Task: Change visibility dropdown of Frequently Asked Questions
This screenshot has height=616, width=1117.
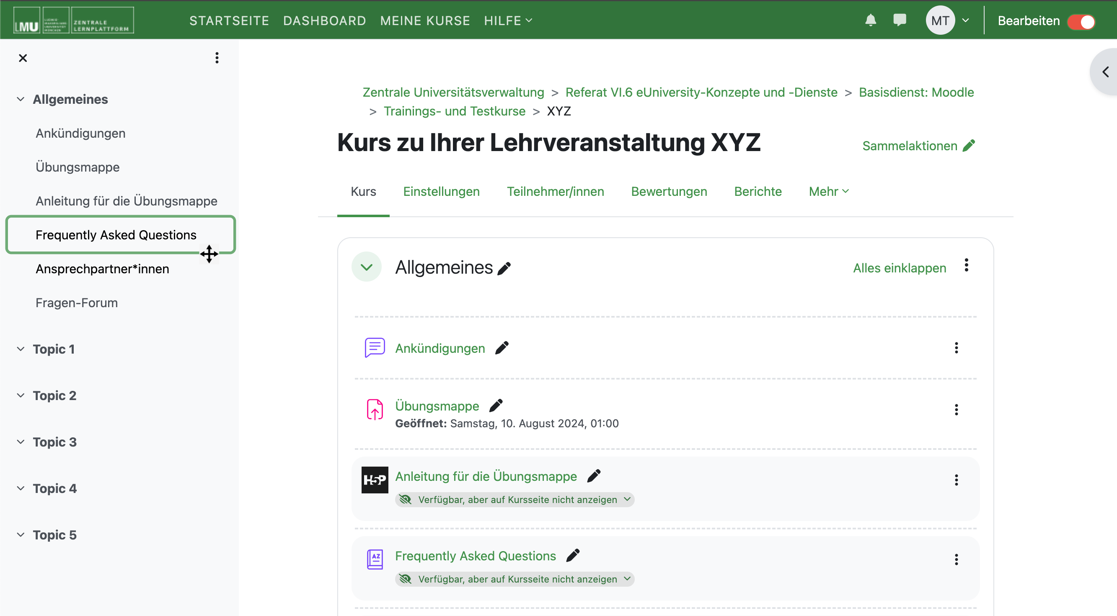Action: click(515, 579)
